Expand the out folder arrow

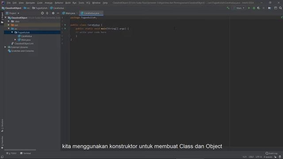pos(9,25)
